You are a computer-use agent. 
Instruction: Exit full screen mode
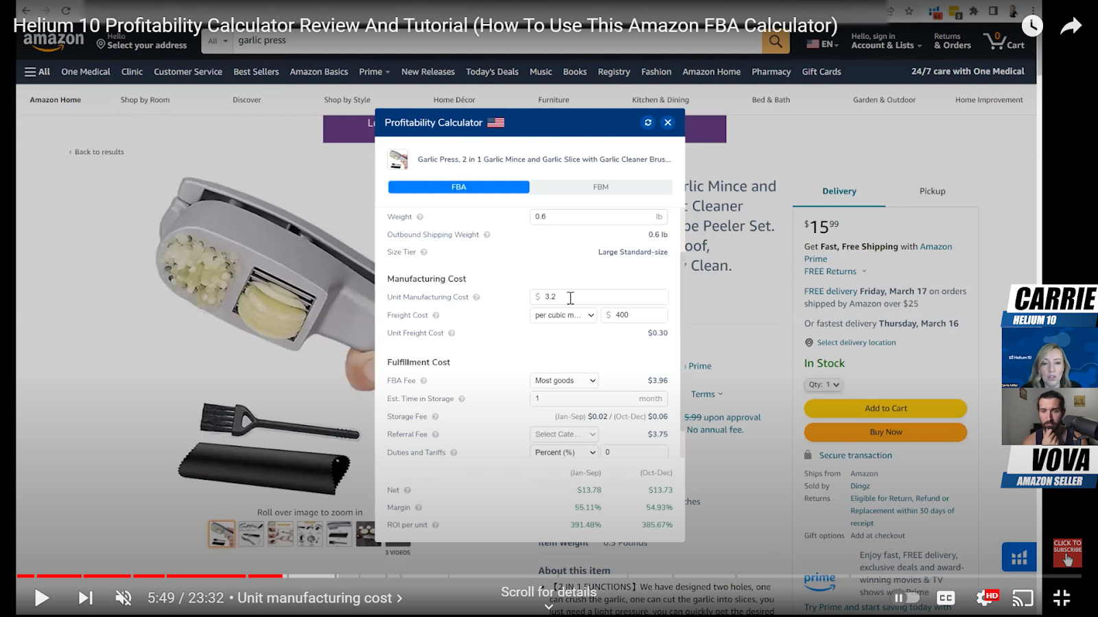1062,598
